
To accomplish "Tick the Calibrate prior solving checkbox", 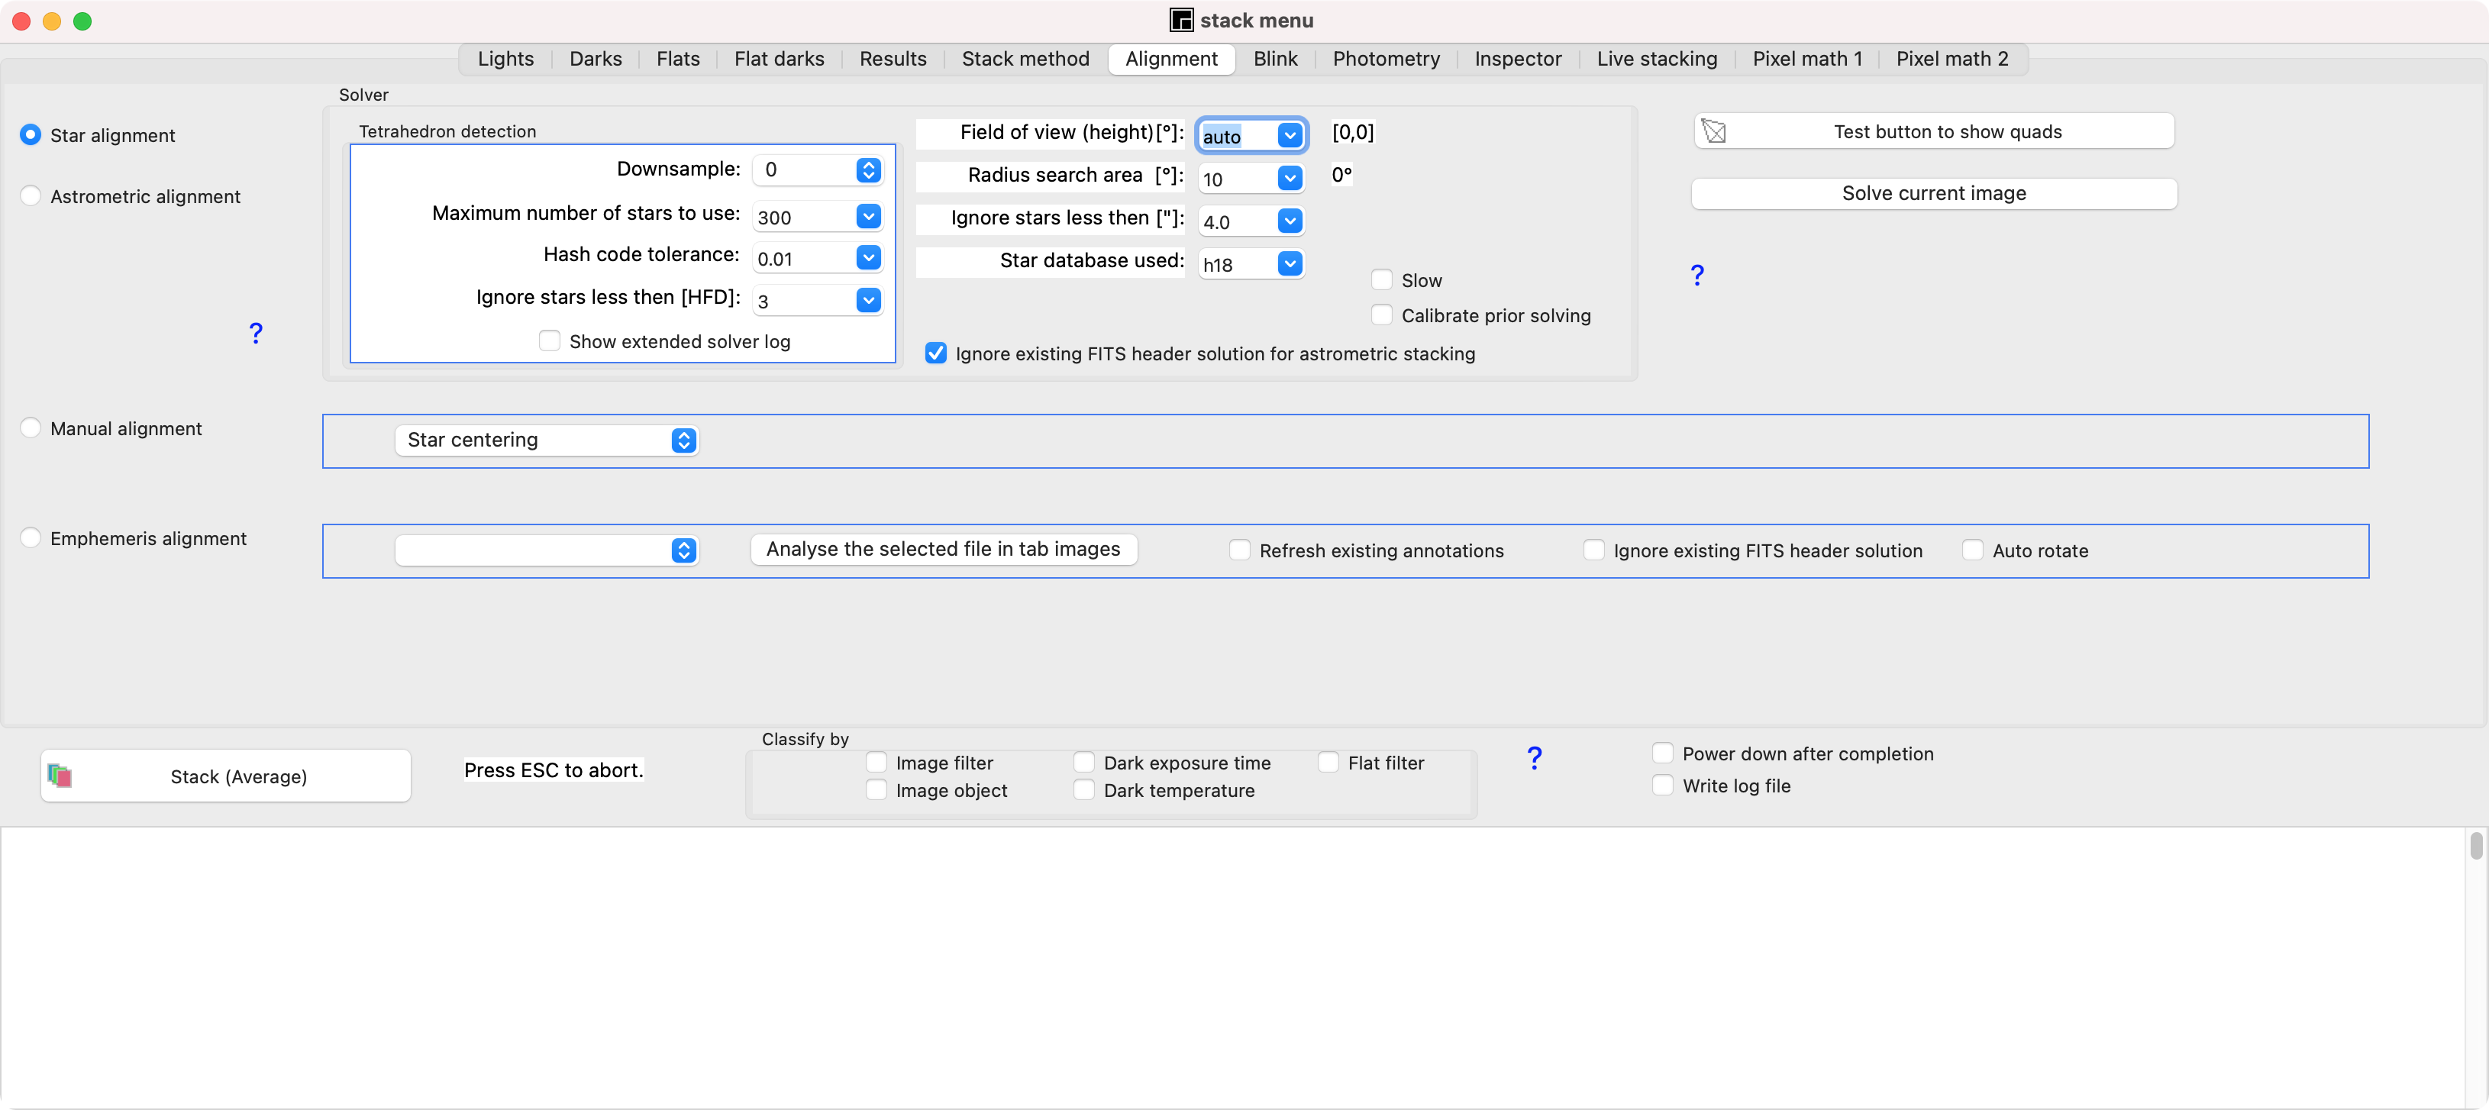I will tap(1382, 316).
